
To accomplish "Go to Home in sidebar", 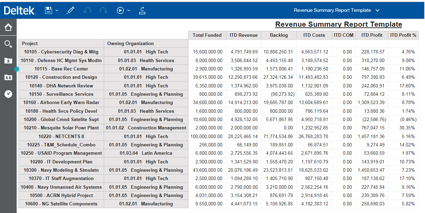I will coord(8,27).
